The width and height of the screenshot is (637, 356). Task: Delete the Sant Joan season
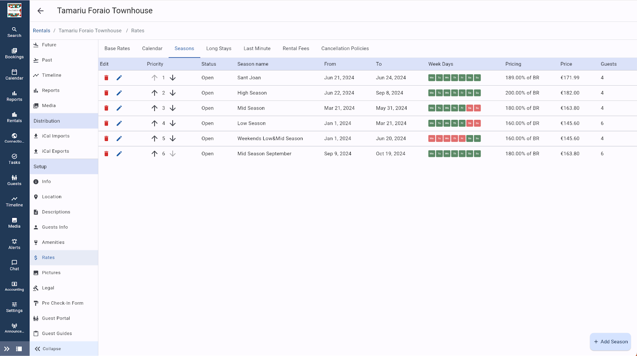[x=106, y=78]
